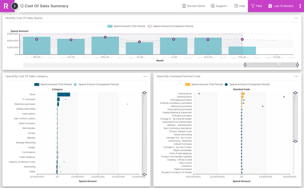
Task: Click the Help question mark icon
Action: click(236, 6)
